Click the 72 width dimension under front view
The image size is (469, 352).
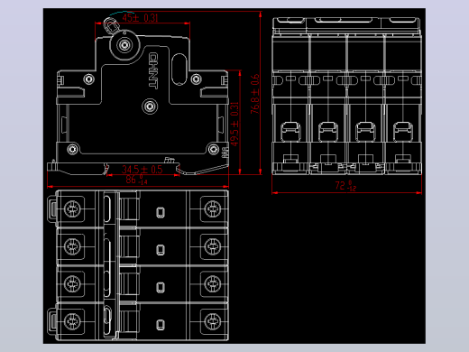[345, 186]
